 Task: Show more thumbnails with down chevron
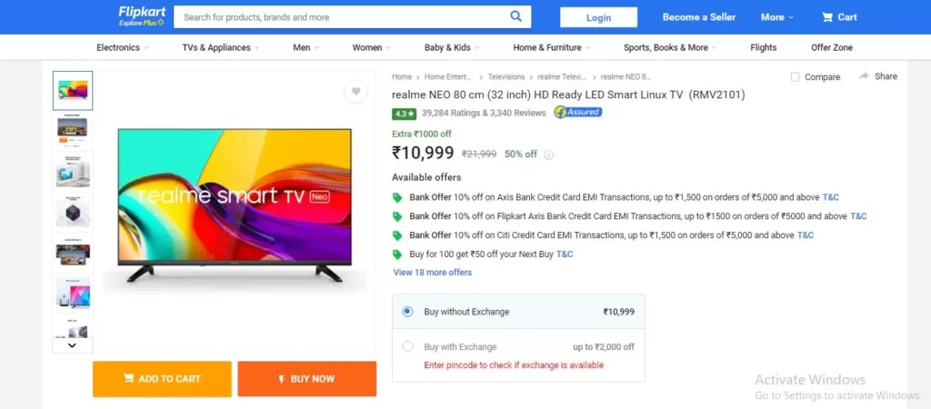(72, 344)
